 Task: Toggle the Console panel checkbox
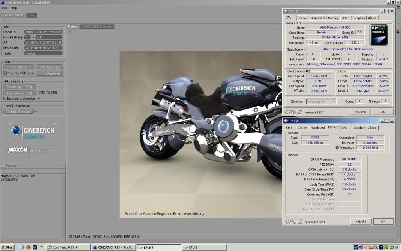(x=3, y=166)
